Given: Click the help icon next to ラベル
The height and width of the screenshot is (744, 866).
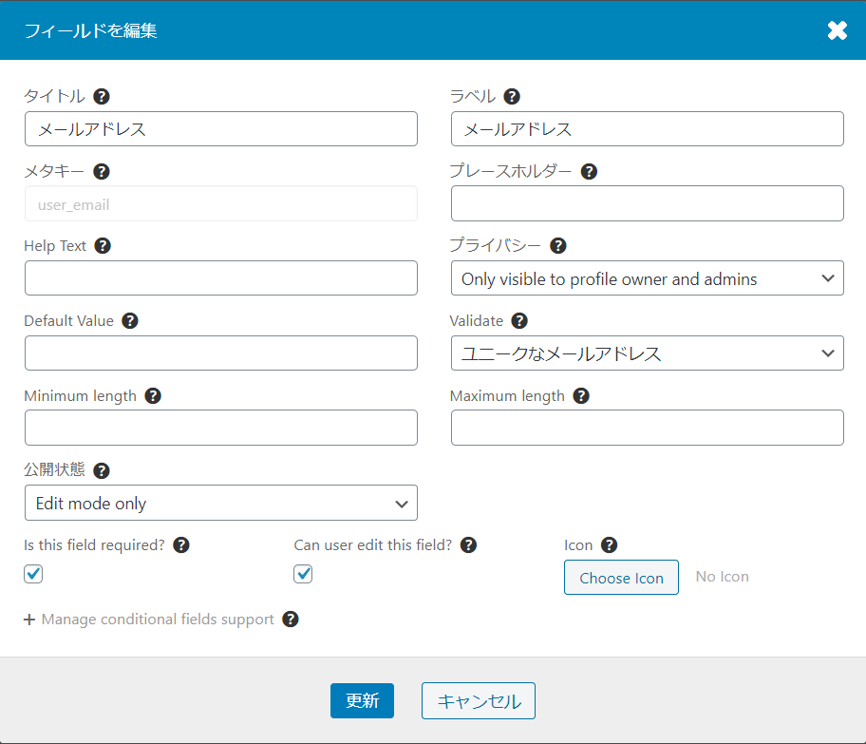Looking at the screenshot, I should coord(512,97).
